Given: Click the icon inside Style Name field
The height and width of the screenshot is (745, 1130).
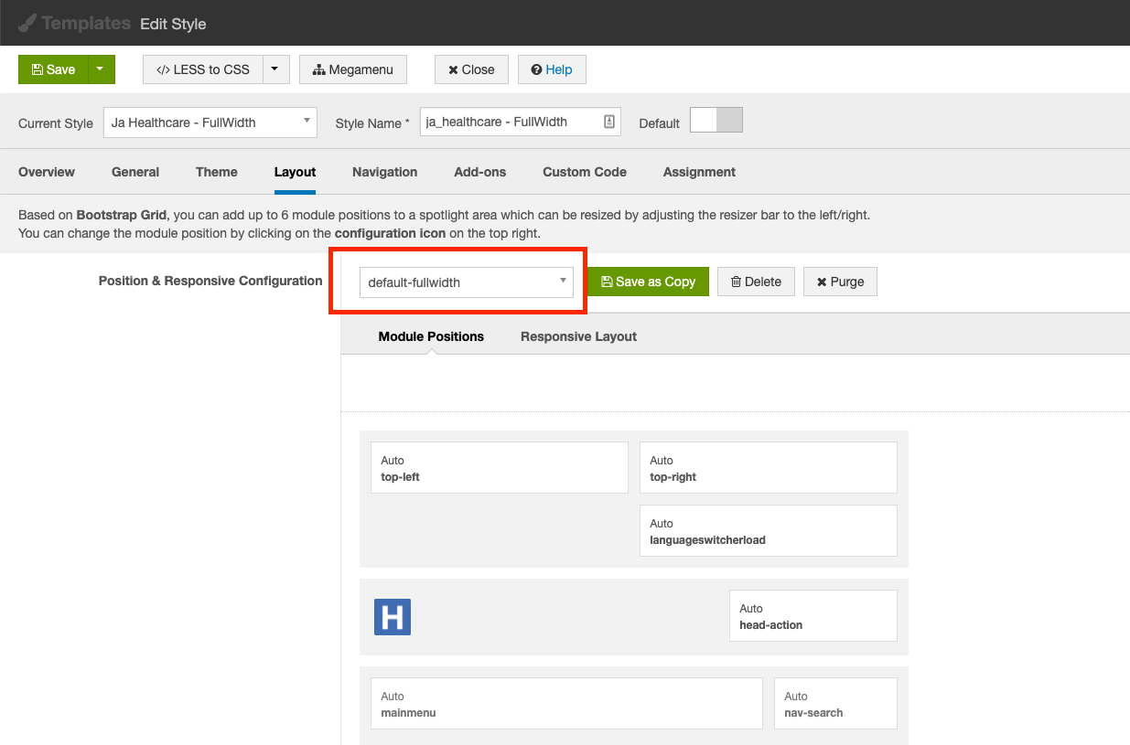Looking at the screenshot, I should pyautogui.click(x=609, y=122).
